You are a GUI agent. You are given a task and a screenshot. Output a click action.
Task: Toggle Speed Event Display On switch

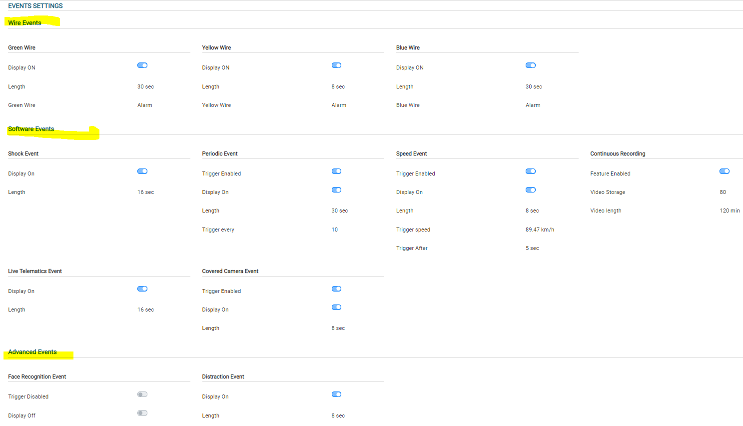[531, 190]
